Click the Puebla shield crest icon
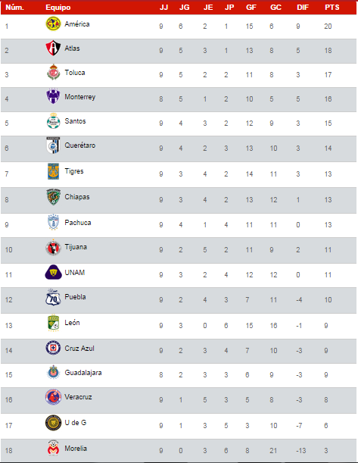The width and height of the screenshot is (358, 463). 54,297
